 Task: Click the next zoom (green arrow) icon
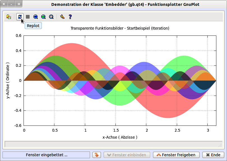pyautogui.click(x=43, y=17)
